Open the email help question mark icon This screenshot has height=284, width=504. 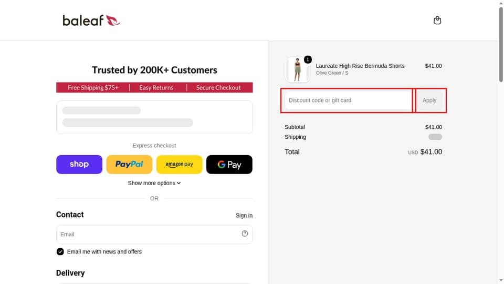[245, 234]
